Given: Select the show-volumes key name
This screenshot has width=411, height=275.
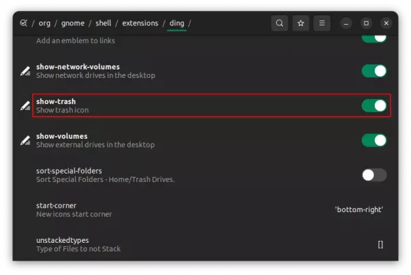Looking at the screenshot, I should (62, 136).
